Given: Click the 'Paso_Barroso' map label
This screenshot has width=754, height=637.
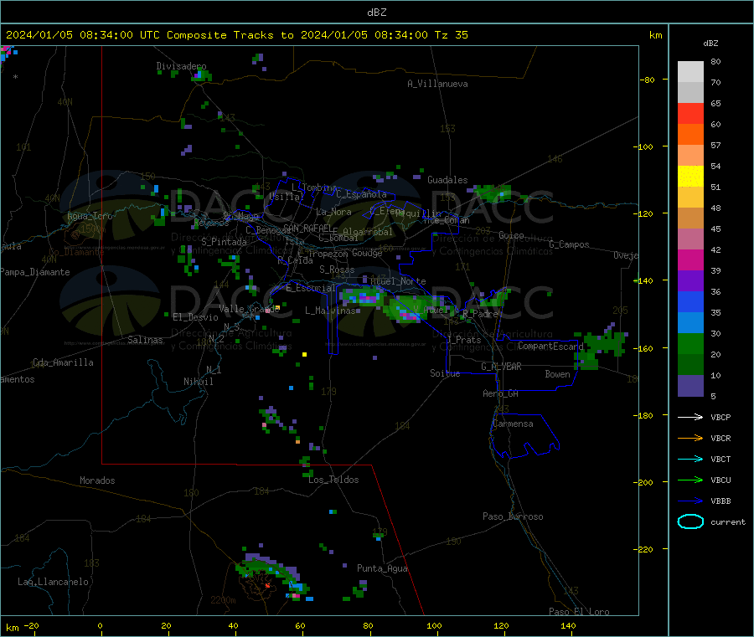Looking at the screenshot, I should click(x=513, y=516).
